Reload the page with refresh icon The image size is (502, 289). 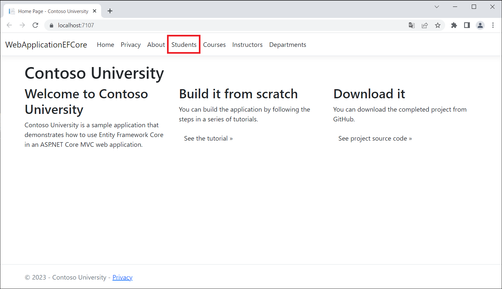coord(35,25)
